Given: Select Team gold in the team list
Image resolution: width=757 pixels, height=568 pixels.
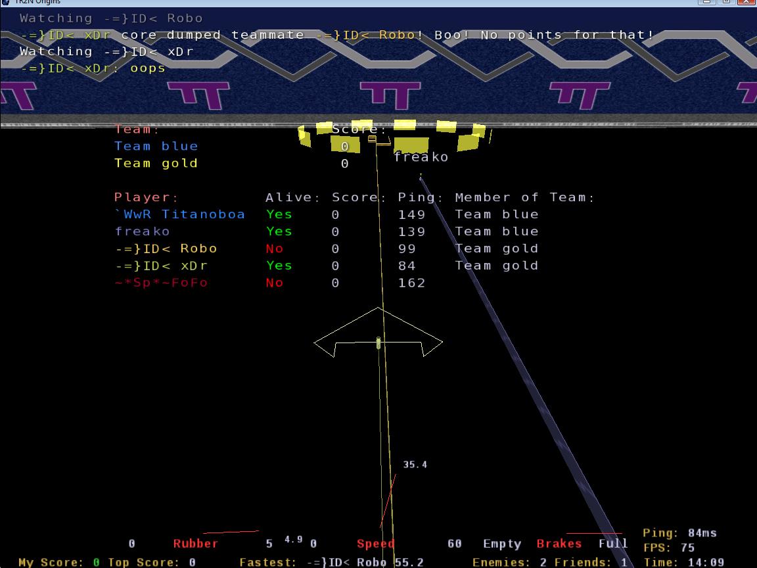Looking at the screenshot, I should click(156, 164).
